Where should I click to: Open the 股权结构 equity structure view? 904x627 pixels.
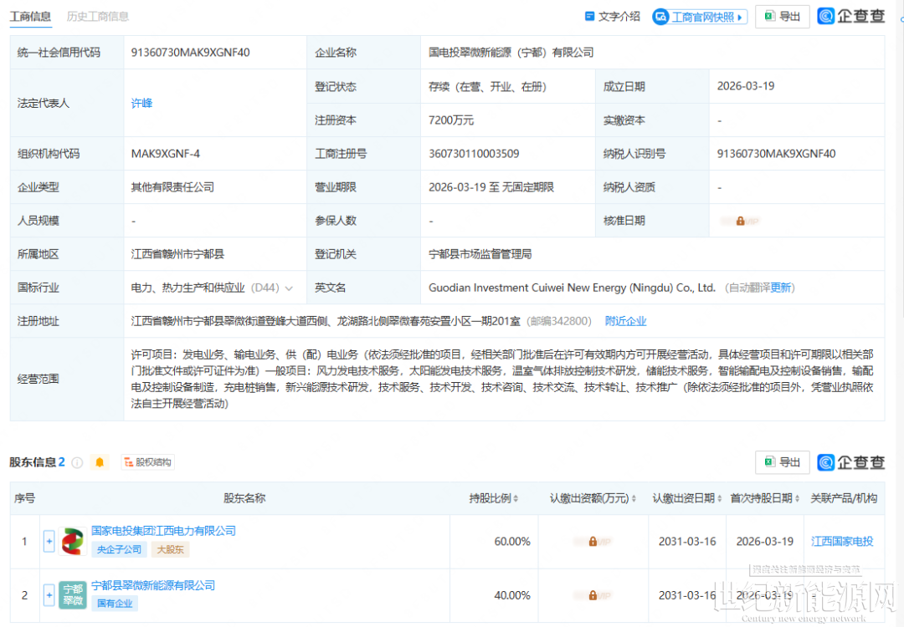click(147, 462)
